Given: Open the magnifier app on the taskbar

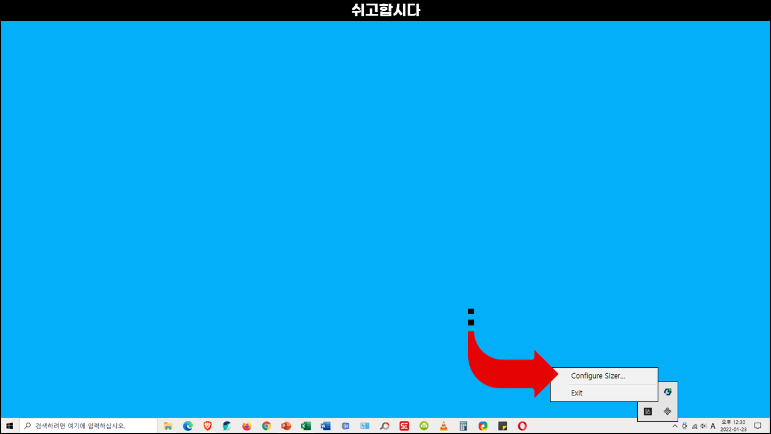Looking at the screenshot, I should click(x=384, y=426).
